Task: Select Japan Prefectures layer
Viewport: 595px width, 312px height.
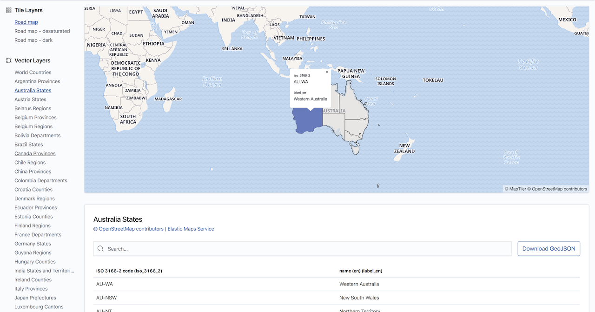Action: [x=35, y=298]
